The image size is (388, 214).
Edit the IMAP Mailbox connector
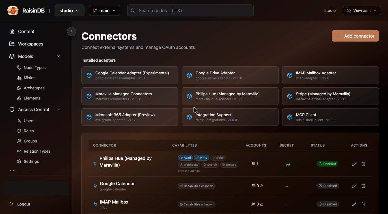pos(354,204)
